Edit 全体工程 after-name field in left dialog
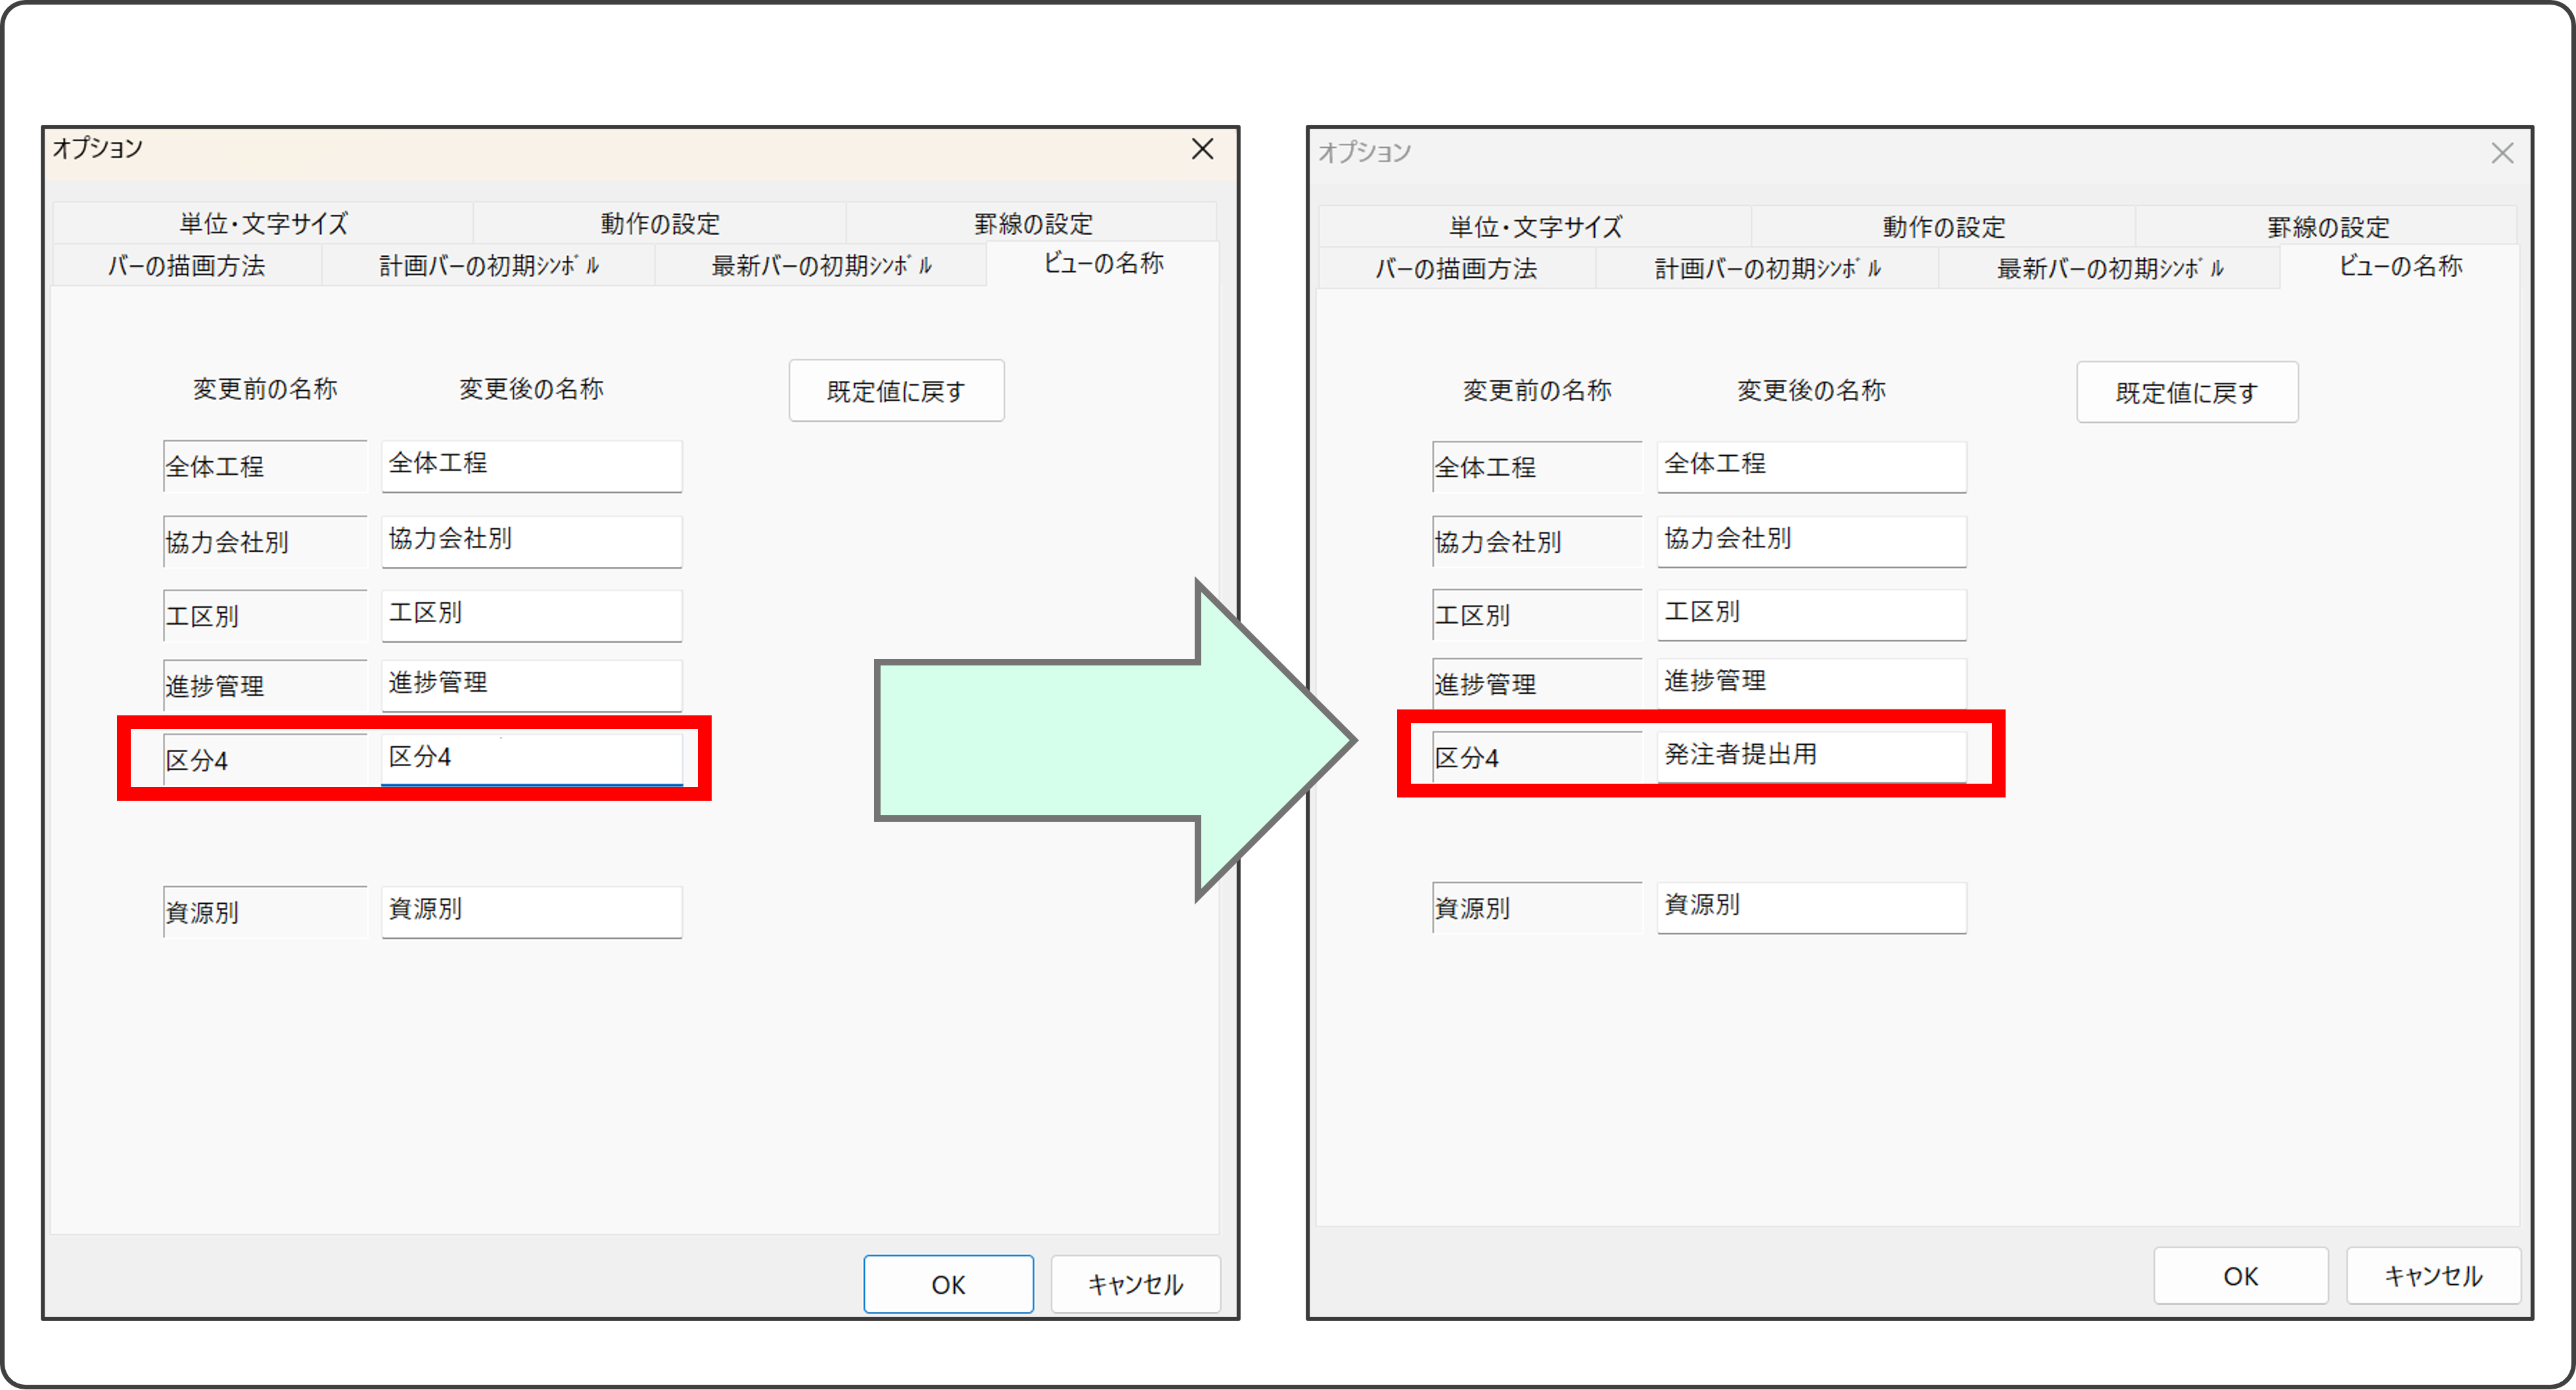 [531, 466]
